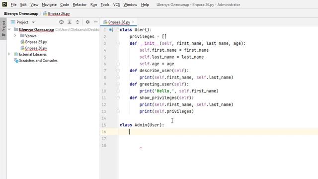
Task: Collapse the class User fold marker
Action: 118,30
